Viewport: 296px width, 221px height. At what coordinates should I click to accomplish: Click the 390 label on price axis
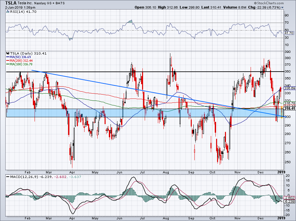288,52
